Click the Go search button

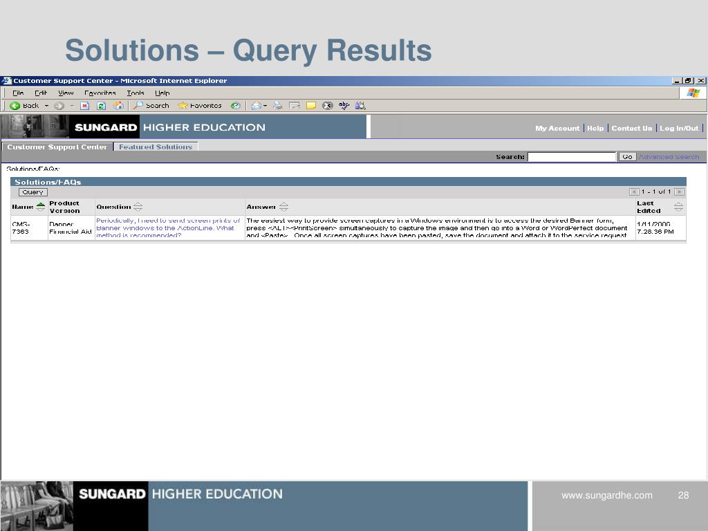click(627, 157)
